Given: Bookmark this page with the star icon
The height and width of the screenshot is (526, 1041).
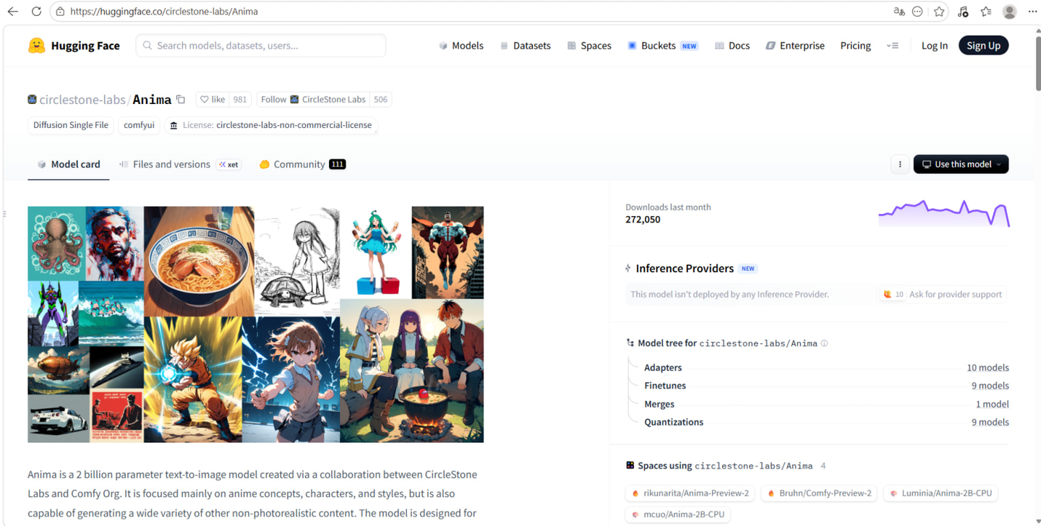Looking at the screenshot, I should tap(939, 12).
